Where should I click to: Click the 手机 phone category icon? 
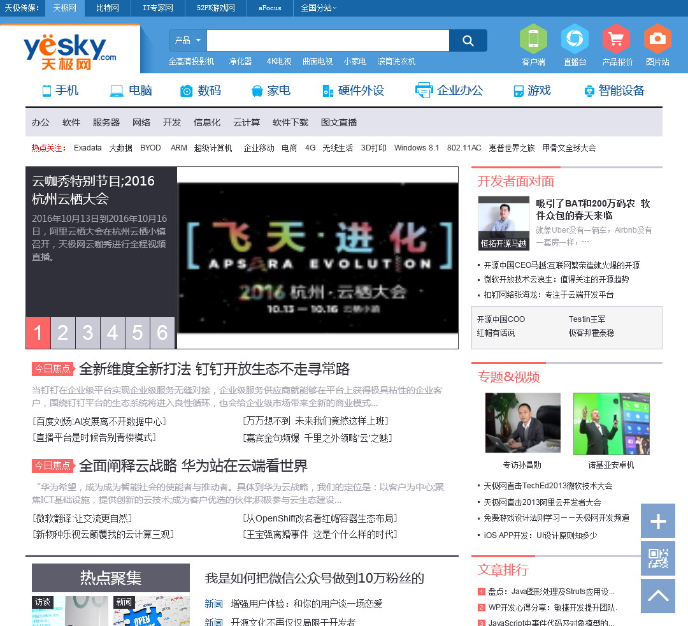click(47, 91)
